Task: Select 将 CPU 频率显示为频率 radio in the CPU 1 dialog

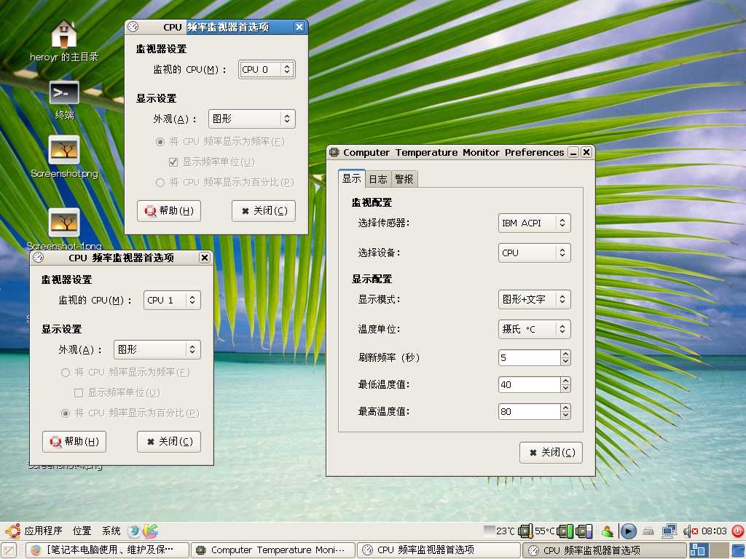Action: [x=66, y=372]
